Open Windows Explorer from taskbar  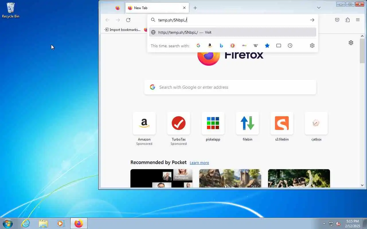point(43,223)
